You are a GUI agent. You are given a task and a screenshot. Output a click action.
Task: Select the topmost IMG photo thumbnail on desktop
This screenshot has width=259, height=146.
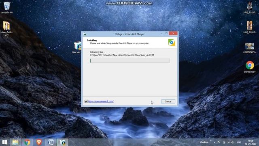pyautogui.click(x=250, y=7)
